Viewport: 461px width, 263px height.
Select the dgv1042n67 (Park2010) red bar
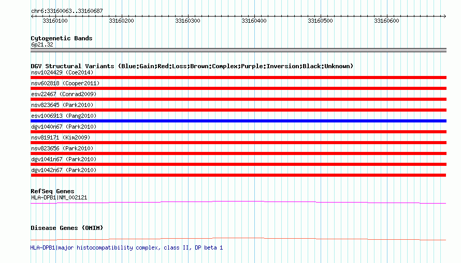[x=238, y=175]
